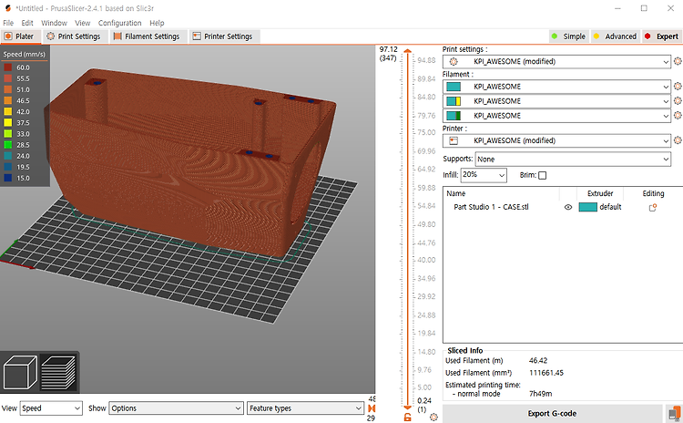Open the Edit menu
Image resolution: width=683 pixels, height=423 pixels.
coord(27,23)
